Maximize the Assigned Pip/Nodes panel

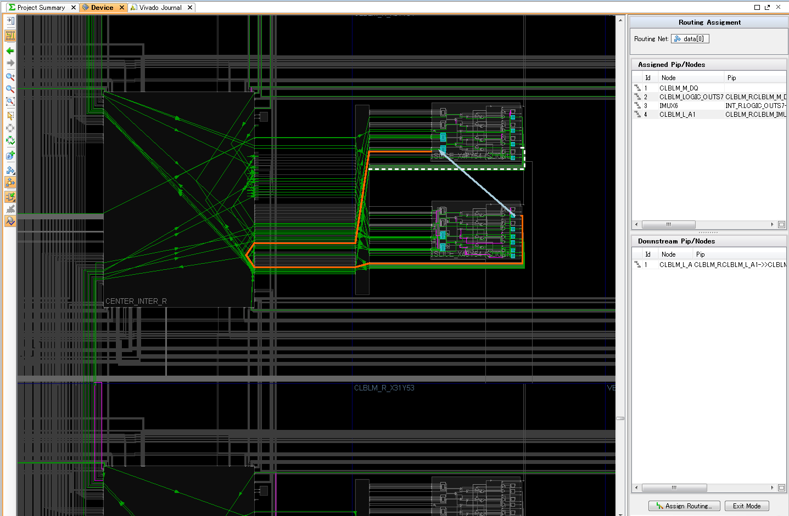pyautogui.click(x=781, y=224)
